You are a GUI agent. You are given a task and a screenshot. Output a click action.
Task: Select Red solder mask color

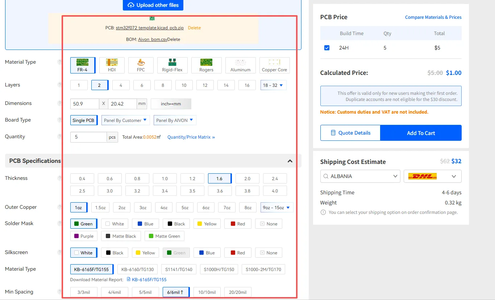click(x=238, y=224)
